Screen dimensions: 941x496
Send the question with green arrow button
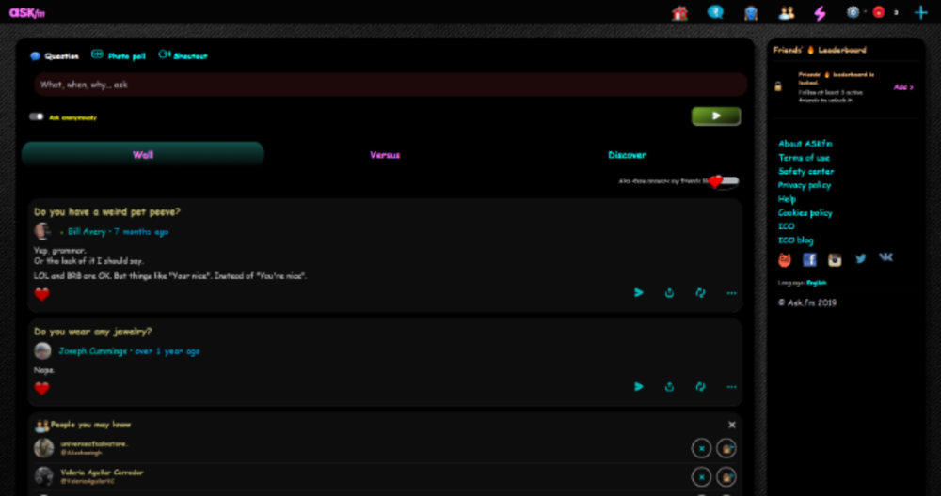coord(716,116)
